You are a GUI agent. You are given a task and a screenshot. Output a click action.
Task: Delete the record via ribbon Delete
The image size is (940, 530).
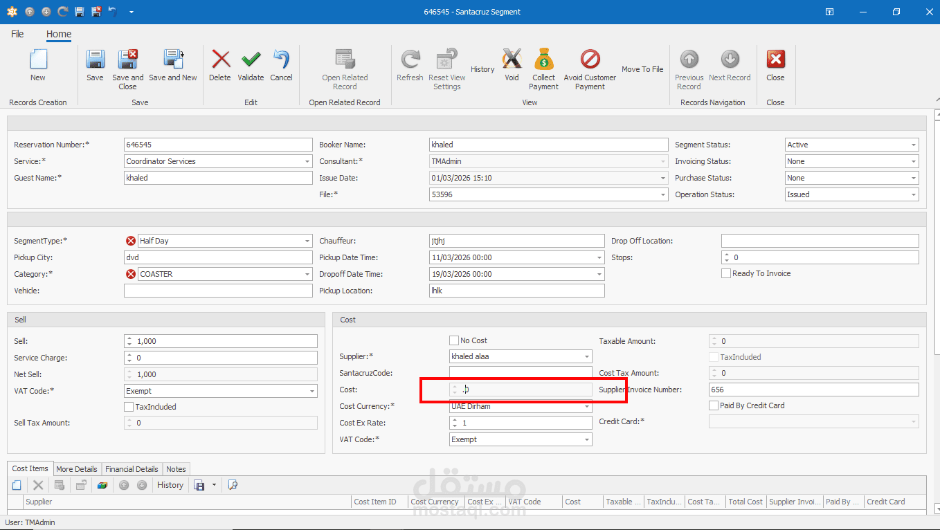[220, 65]
